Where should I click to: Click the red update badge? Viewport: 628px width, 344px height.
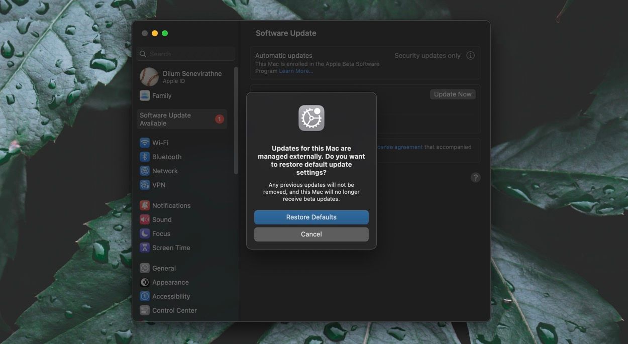(x=220, y=119)
